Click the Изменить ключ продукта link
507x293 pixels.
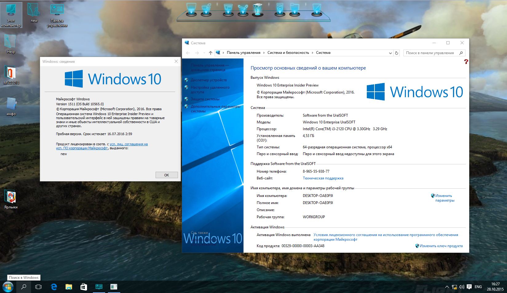[x=441, y=246]
